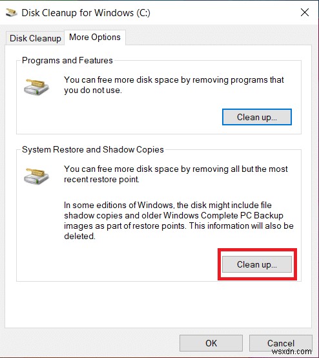The height and width of the screenshot is (358, 319).
Task: Select the More Options tab
Action: click(95, 37)
